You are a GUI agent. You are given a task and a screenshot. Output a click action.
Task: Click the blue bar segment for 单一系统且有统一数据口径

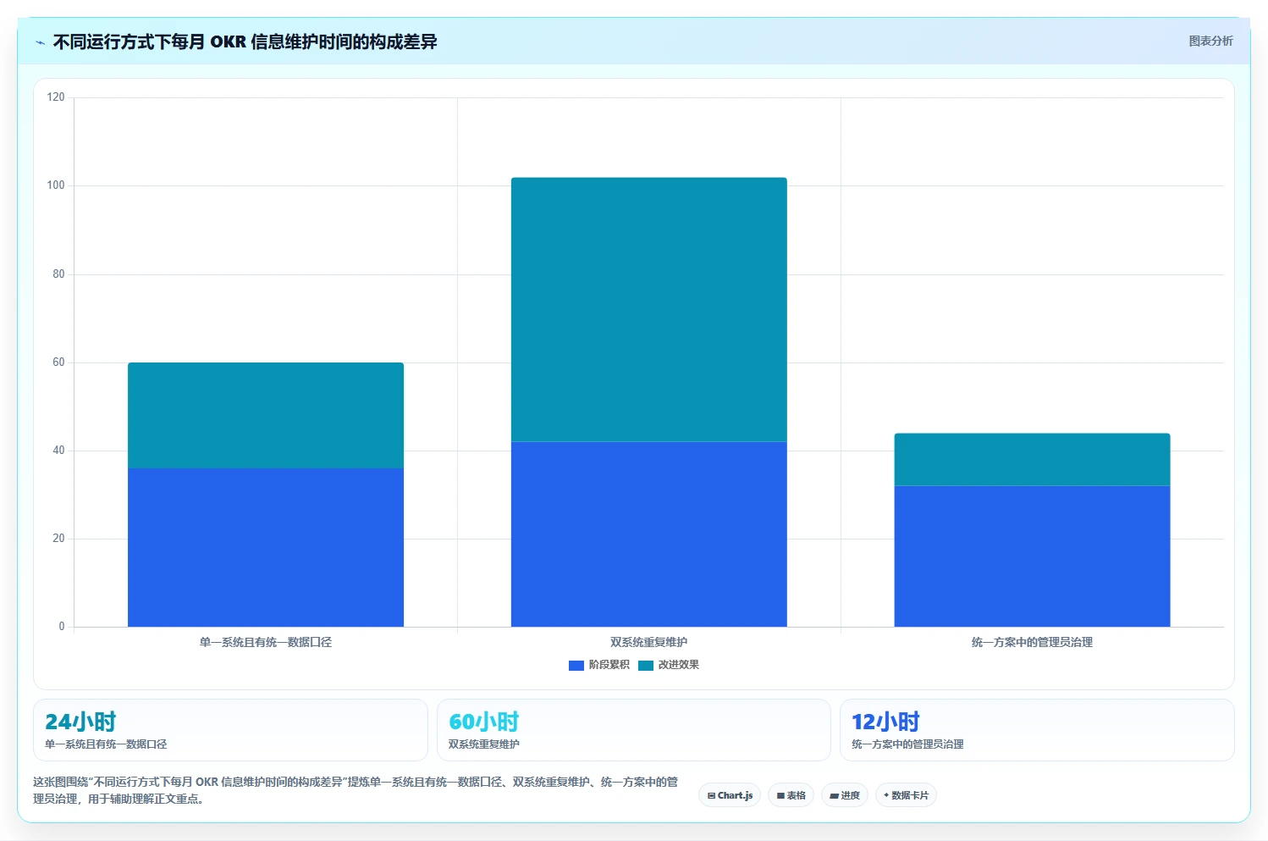pos(266,547)
